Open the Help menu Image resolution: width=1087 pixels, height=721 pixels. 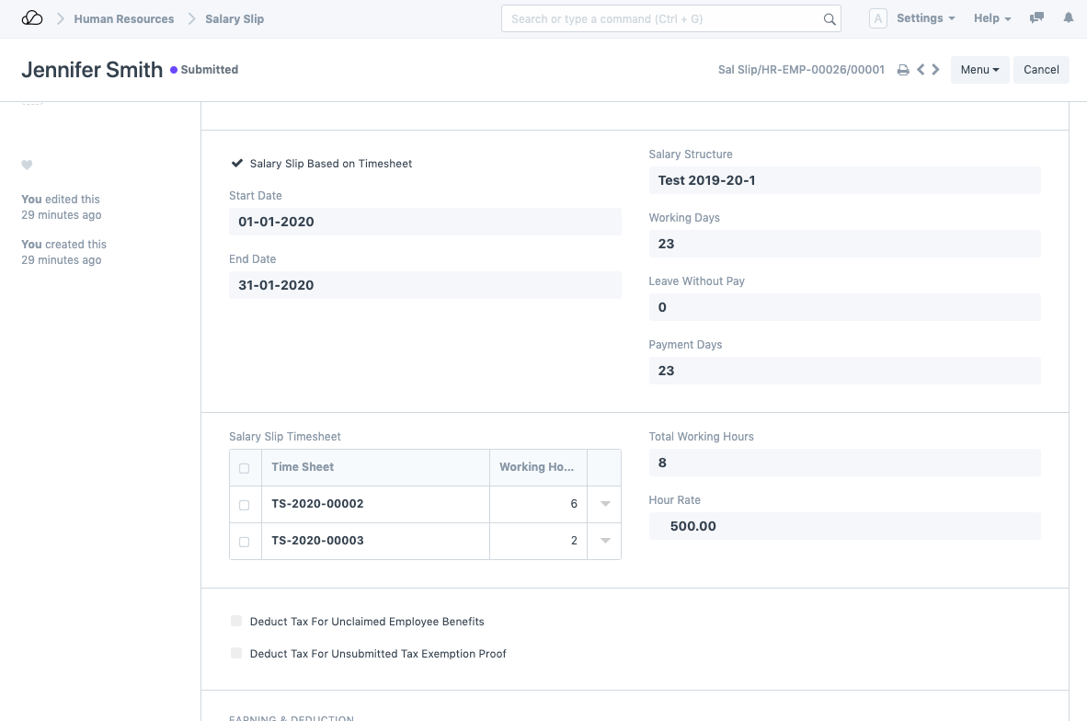(x=991, y=18)
